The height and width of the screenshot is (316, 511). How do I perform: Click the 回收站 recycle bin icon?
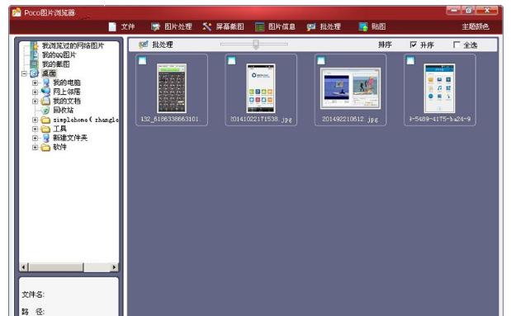[46, 110]
